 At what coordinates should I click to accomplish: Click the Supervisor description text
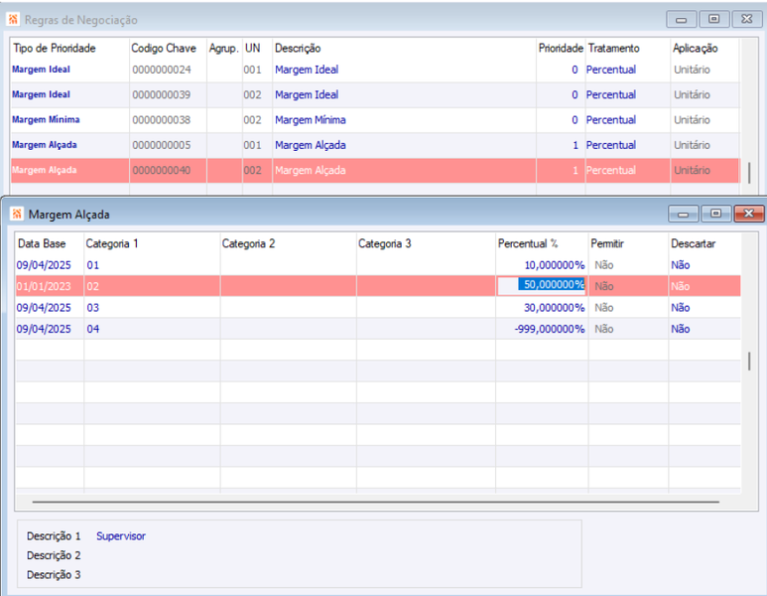click(x=121, y=536)
